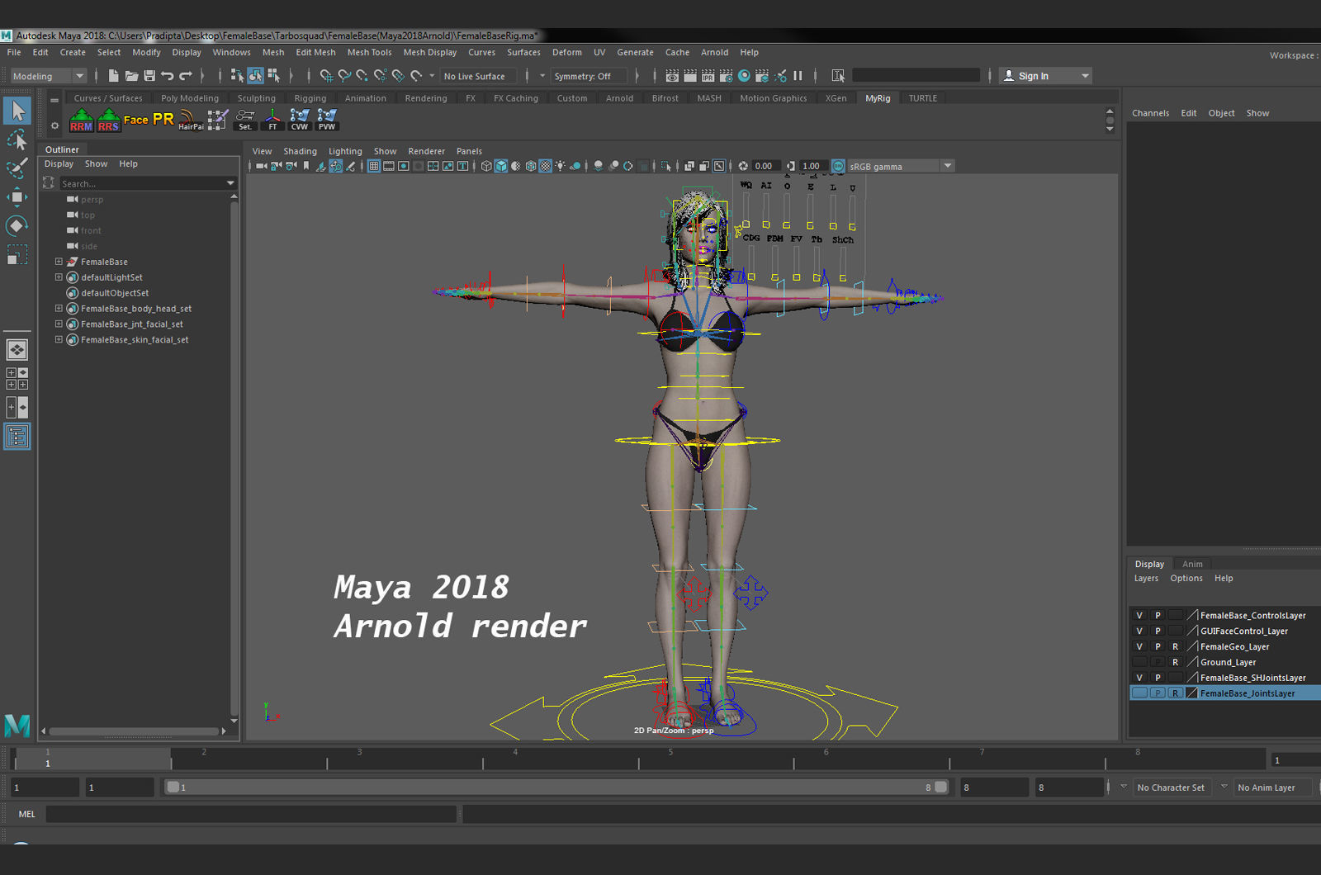Click the New Scene icon
Screen dimensions: 1321x875
(113, 76)
